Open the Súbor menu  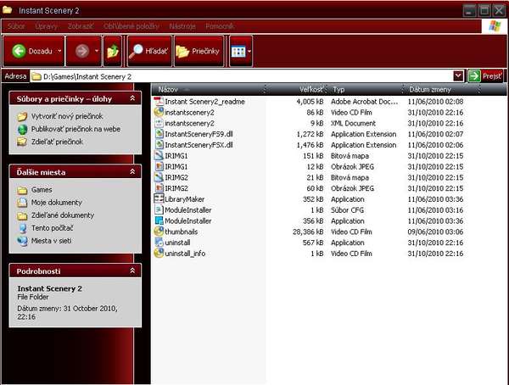pyautogui.click(x=16, y=26)
